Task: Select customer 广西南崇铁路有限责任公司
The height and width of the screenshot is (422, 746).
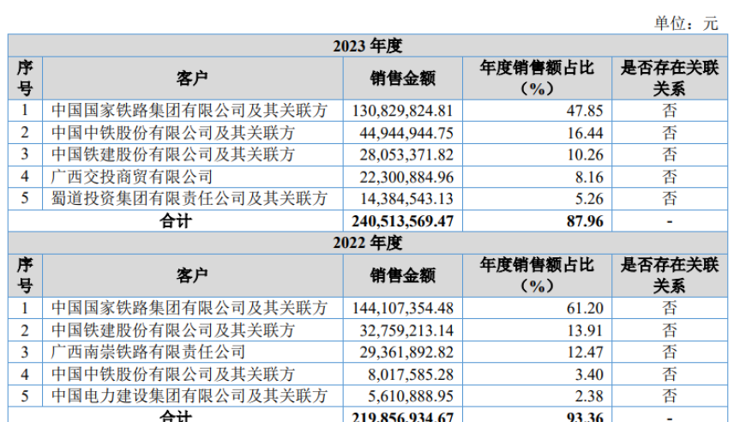Action: 148,352
